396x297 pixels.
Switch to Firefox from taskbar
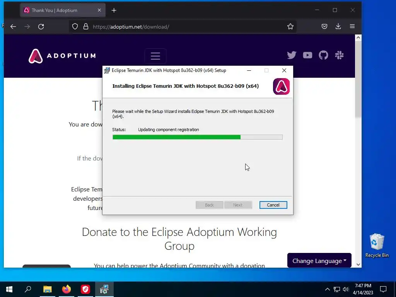click(67, 289)
